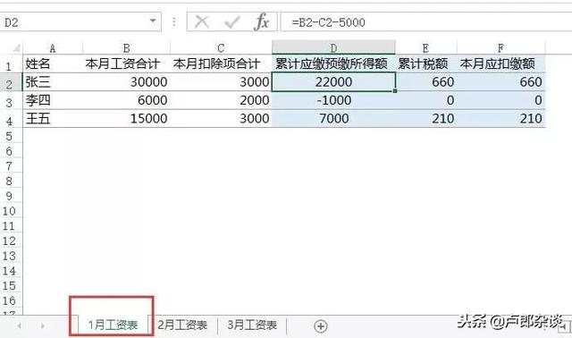Screen dimensions: 572x338
Task: Click the 本月应扣缴额 header cell
Action: click(500, 63)
